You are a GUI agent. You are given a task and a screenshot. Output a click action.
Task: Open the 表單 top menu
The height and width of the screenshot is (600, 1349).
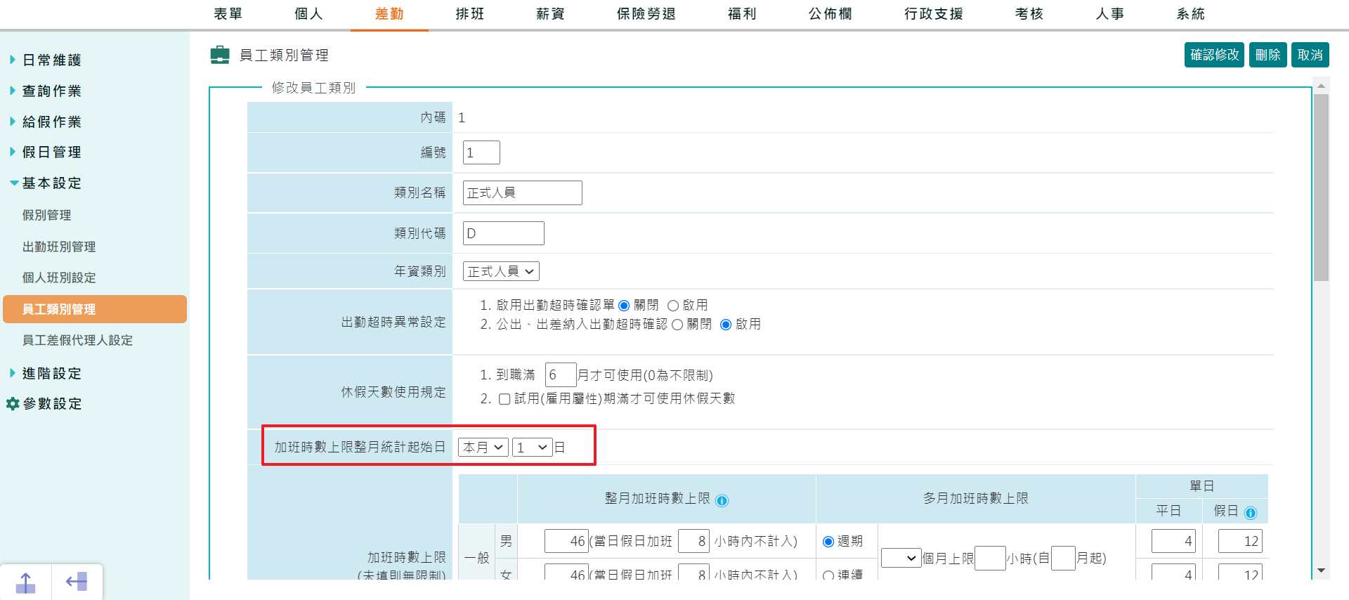(228, 14)
